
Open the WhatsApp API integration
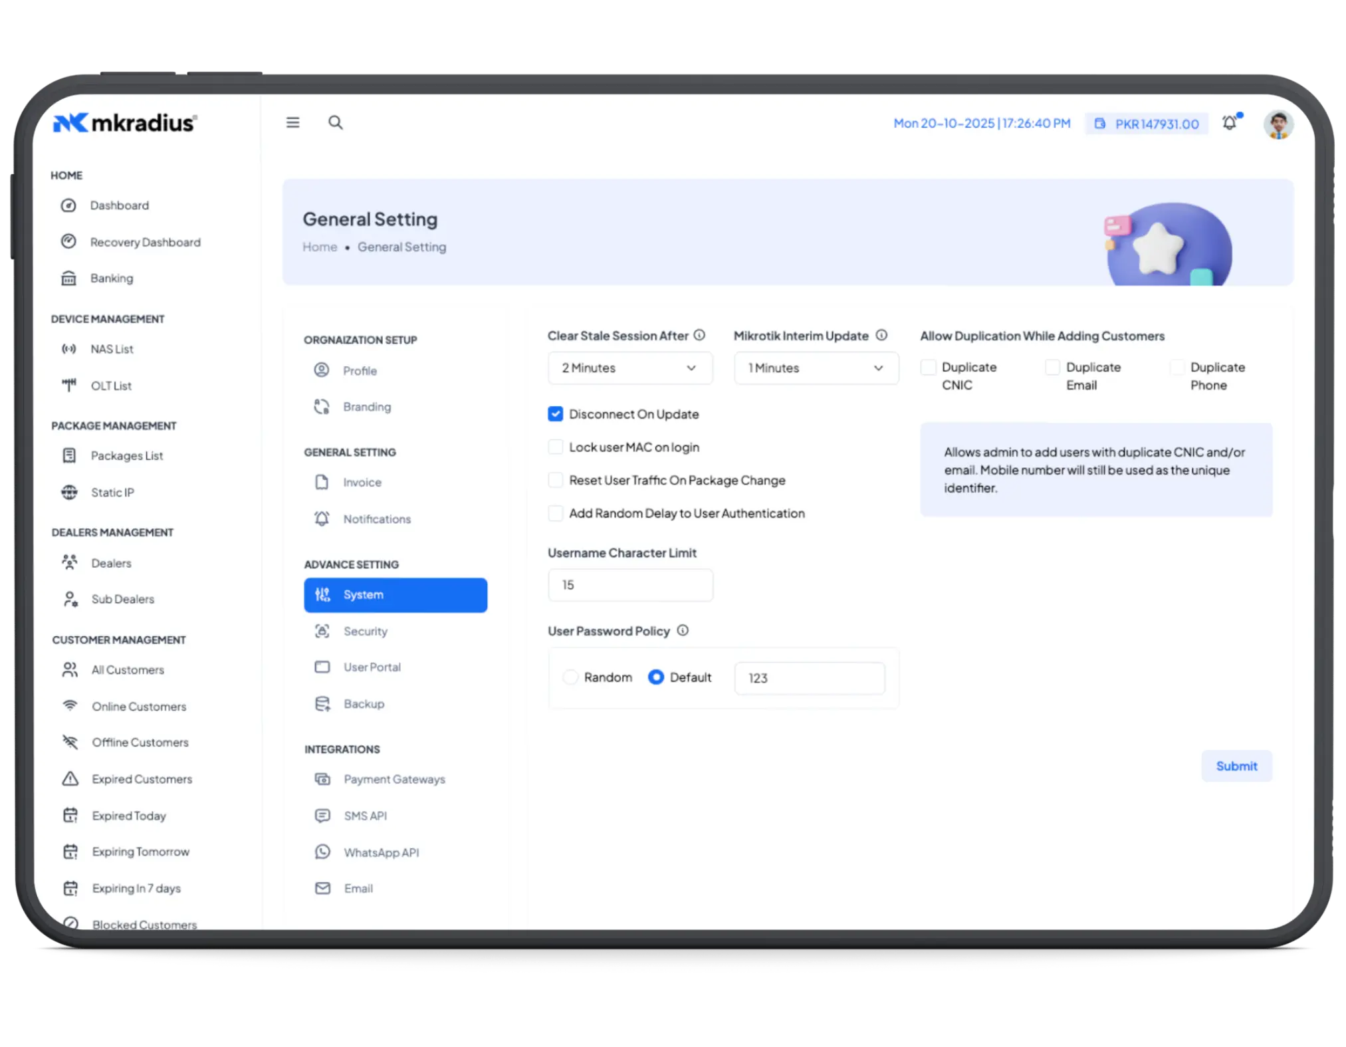[x=381, y=852]
